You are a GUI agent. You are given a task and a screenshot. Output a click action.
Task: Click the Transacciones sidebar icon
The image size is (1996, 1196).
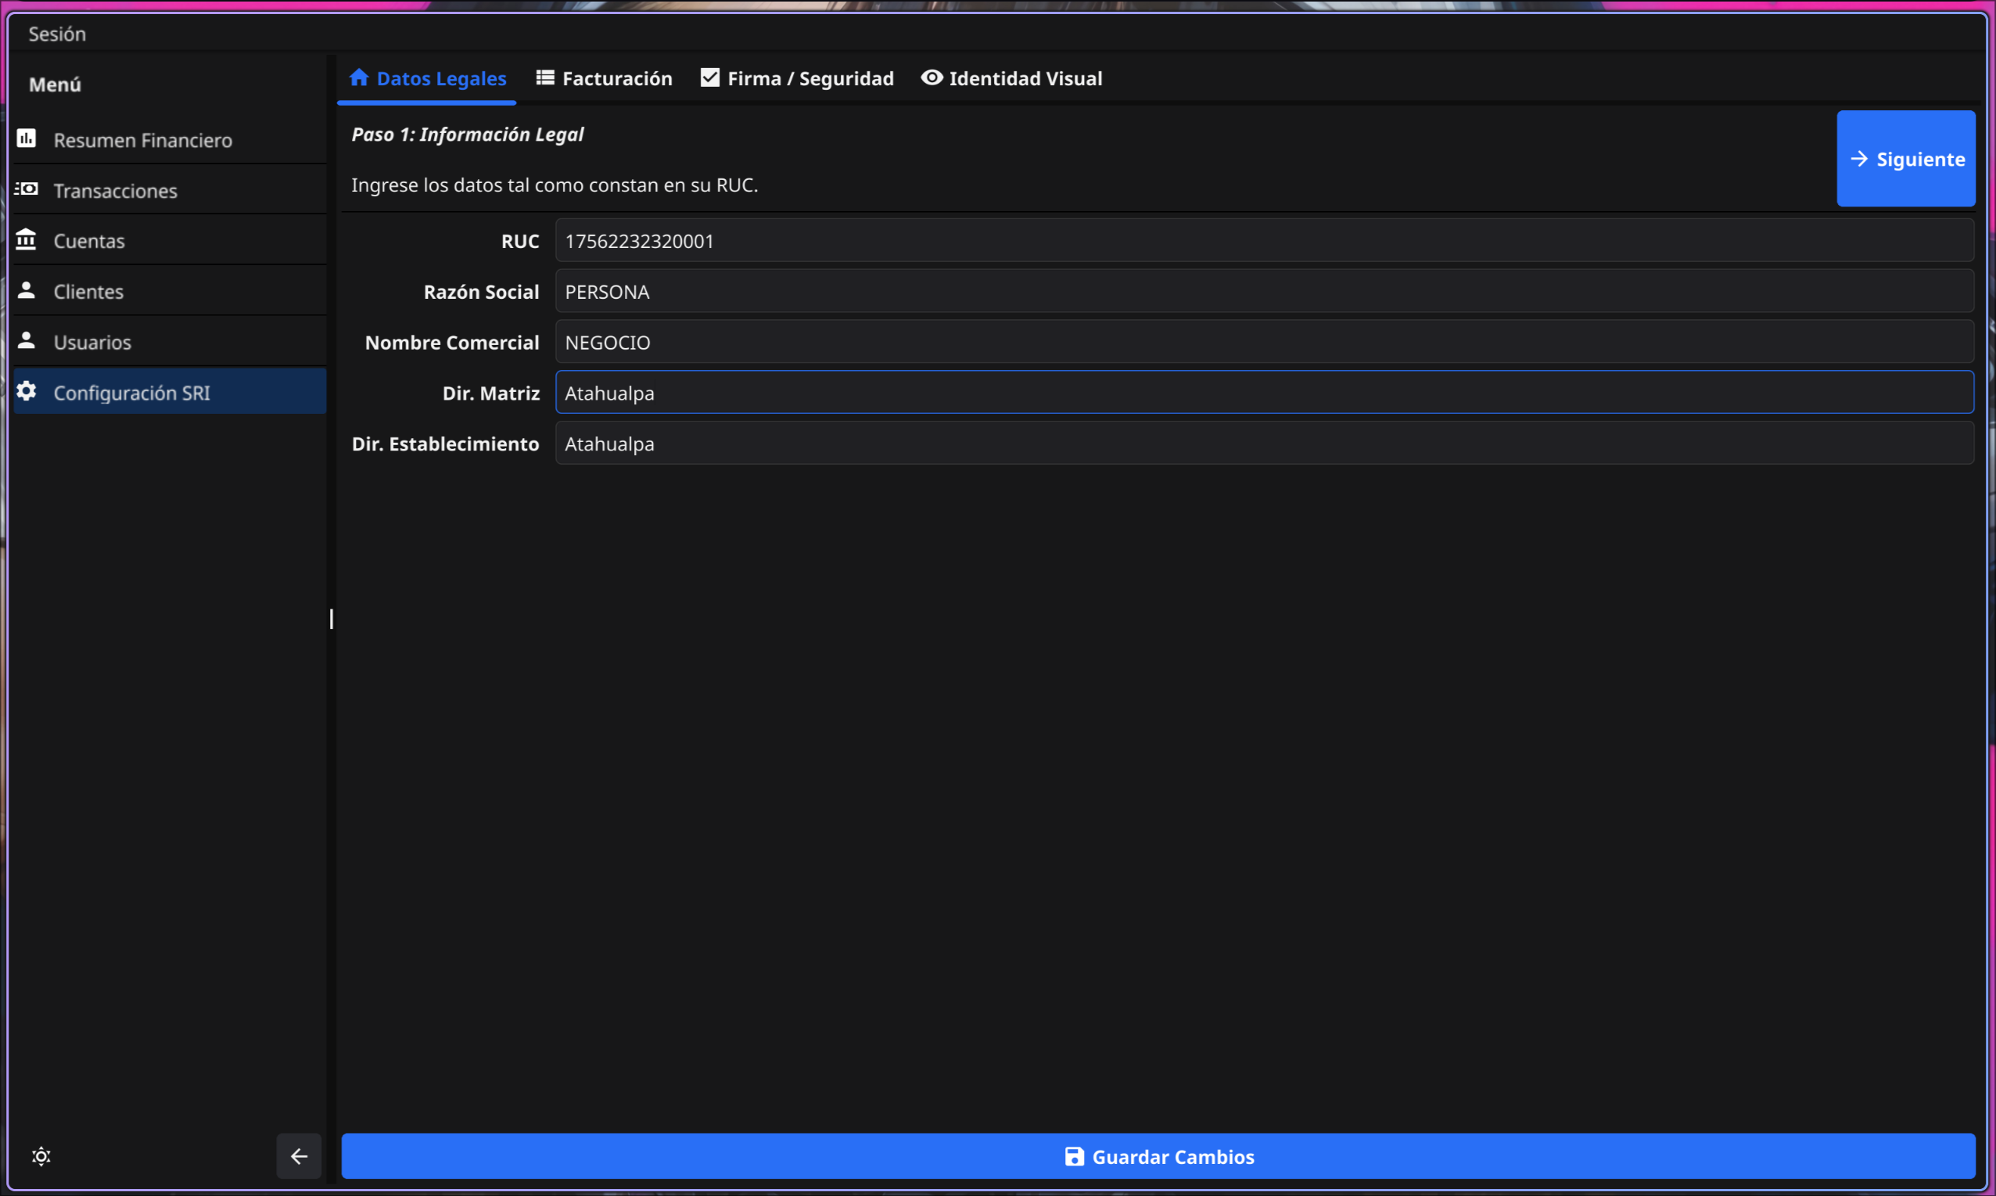(27, 189)
